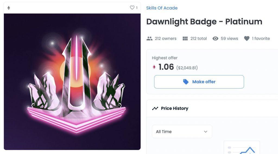Click the red Ethereum icon beside 1.06
The image size is (278, 154).
(154, 67)
